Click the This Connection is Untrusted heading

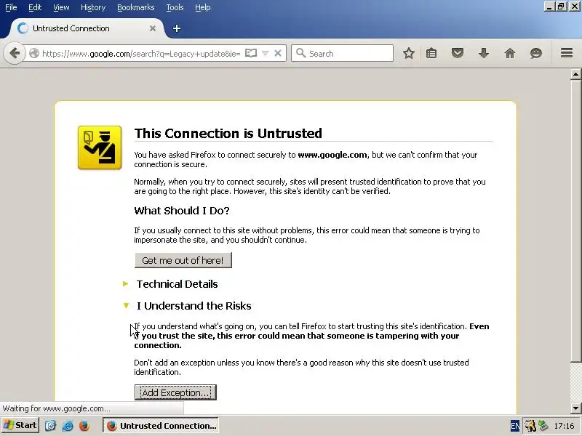[x=228, y=134]
